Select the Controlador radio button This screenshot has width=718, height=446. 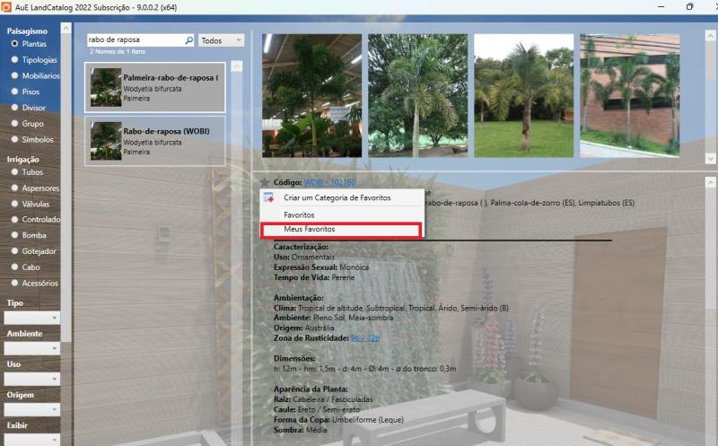14,219
